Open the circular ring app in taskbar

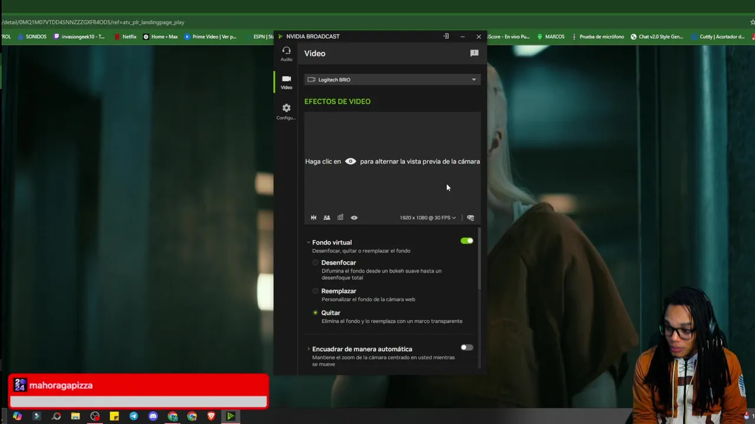pyautogui.click(x=56, y=416)
